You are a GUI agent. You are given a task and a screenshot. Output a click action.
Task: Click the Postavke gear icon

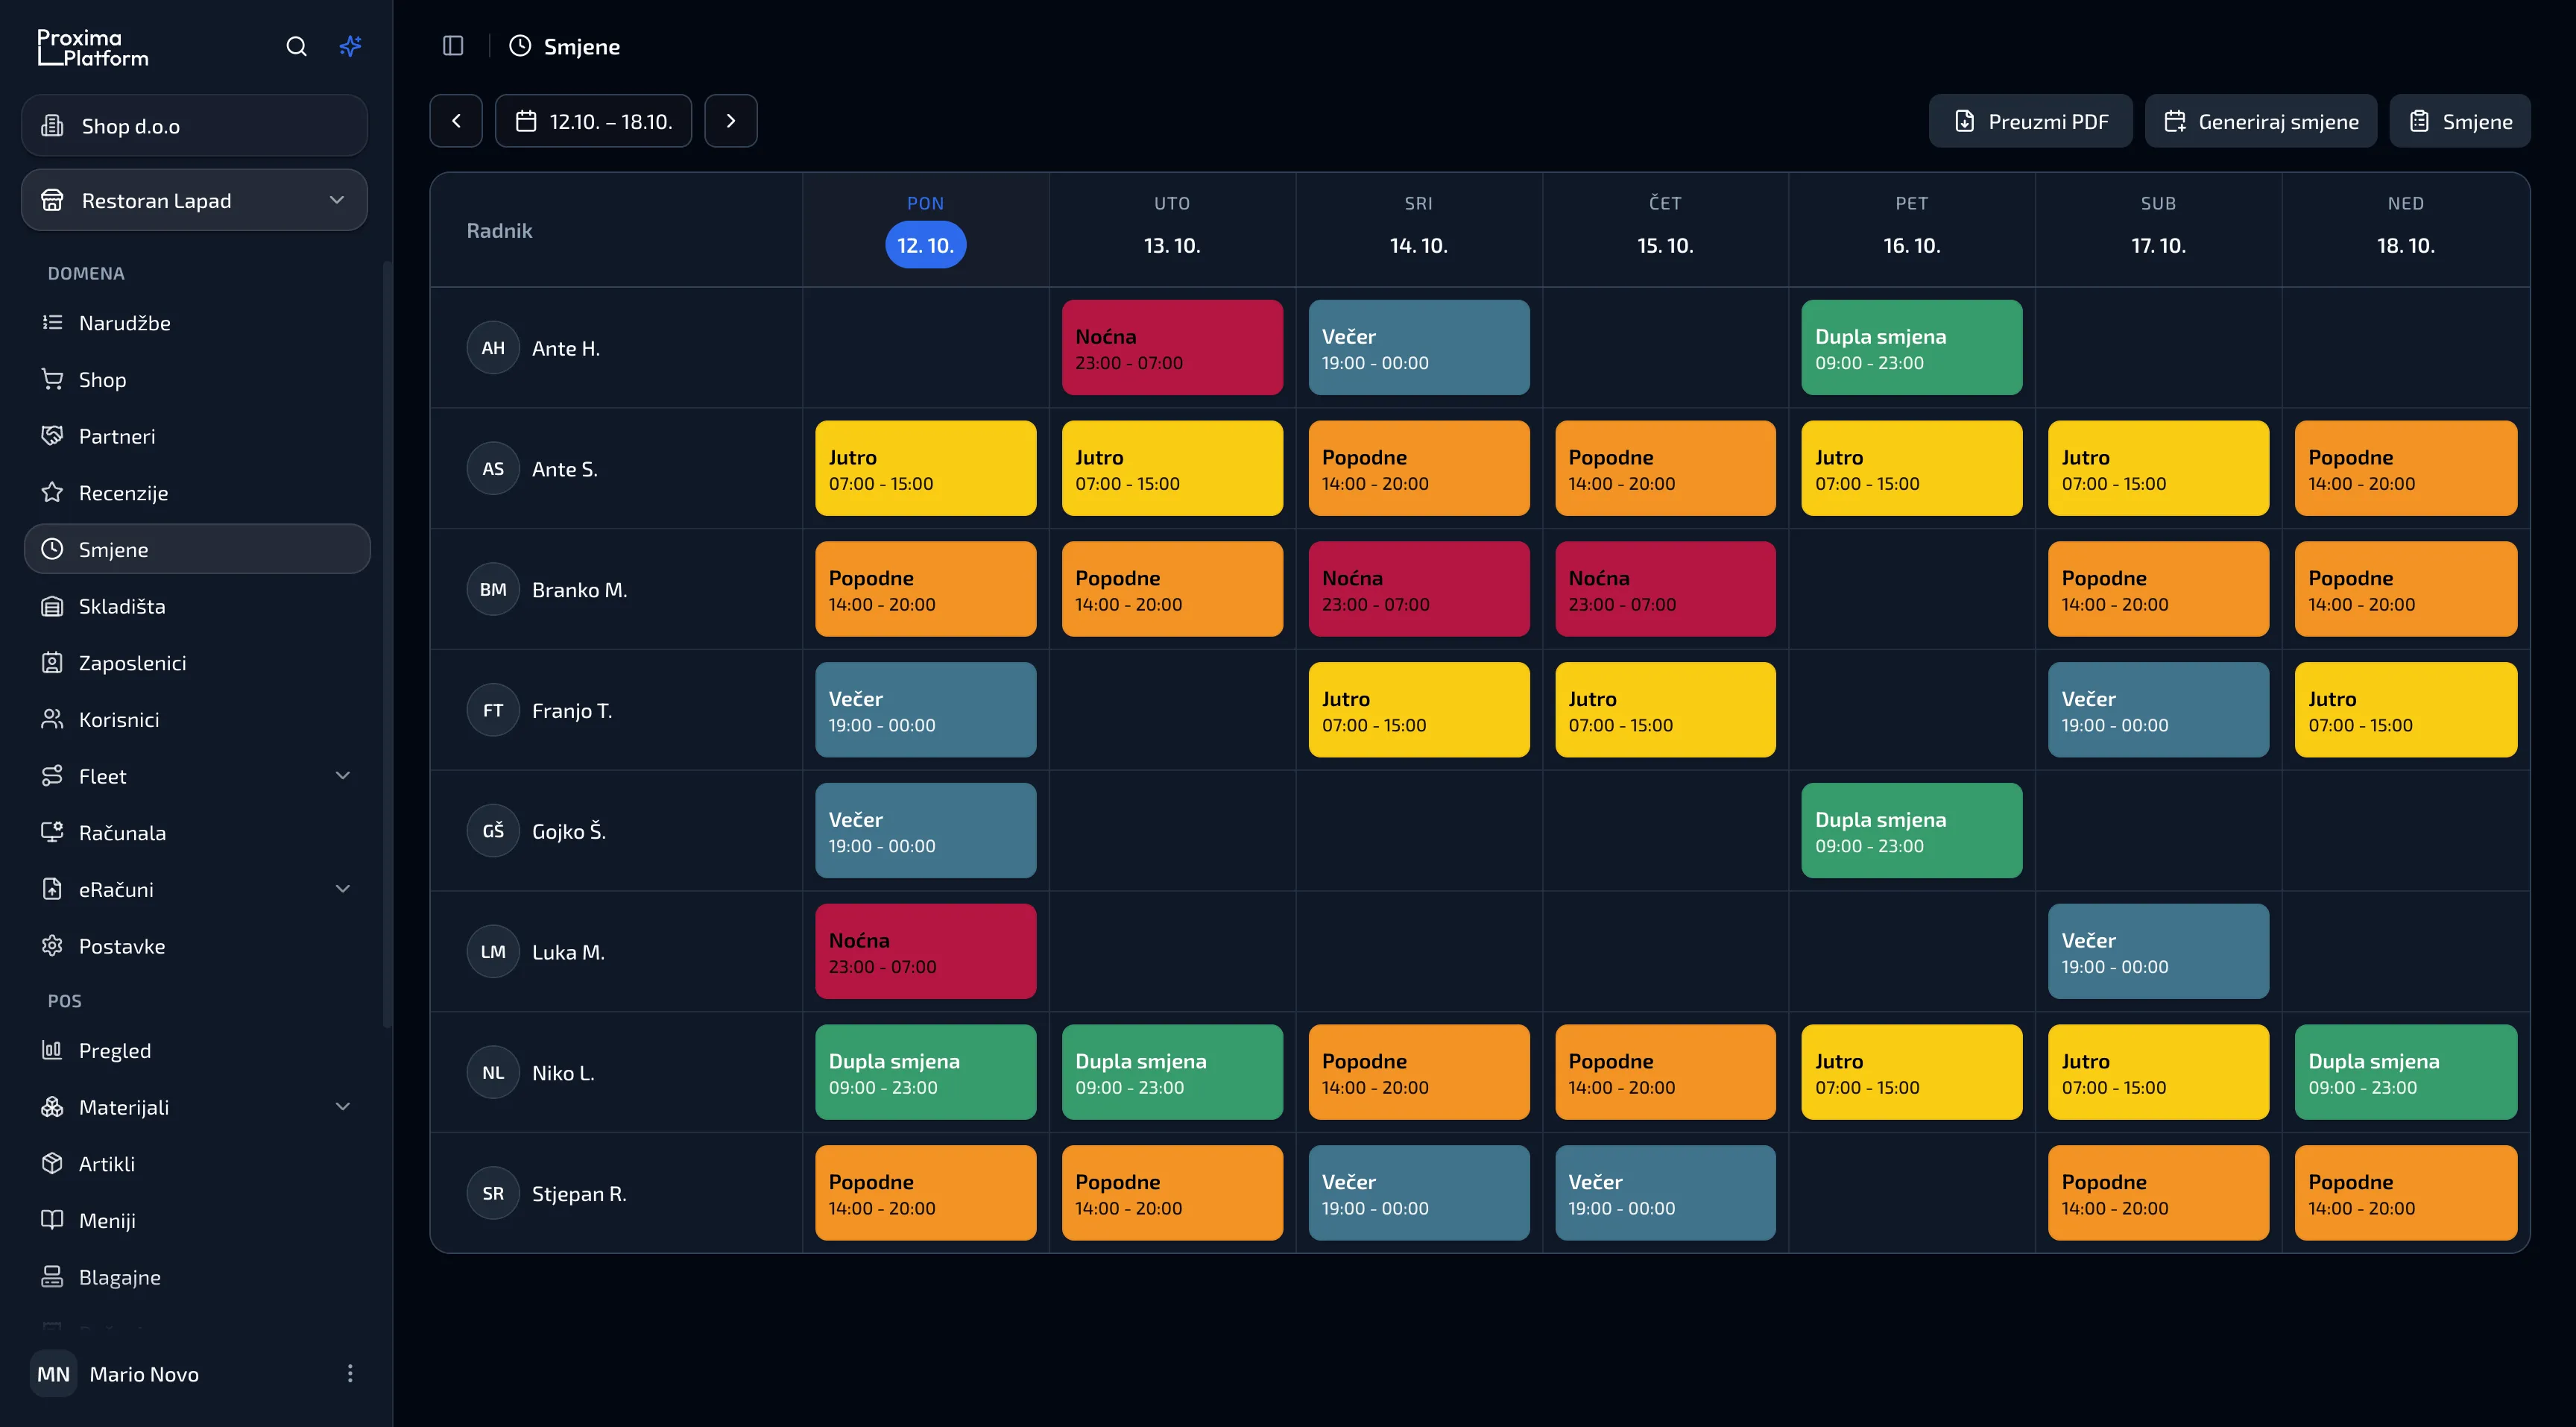[x=52, y=946]
